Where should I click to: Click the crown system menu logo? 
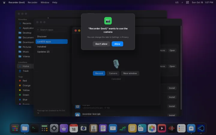(x=4, y=2)
